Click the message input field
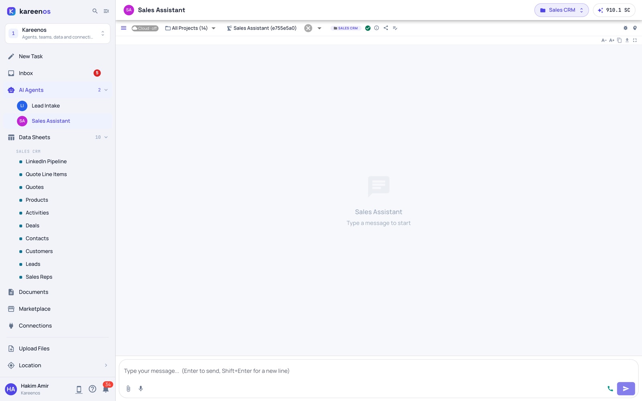The height and width of the screenshot is (401, 642). pos(378,371)
